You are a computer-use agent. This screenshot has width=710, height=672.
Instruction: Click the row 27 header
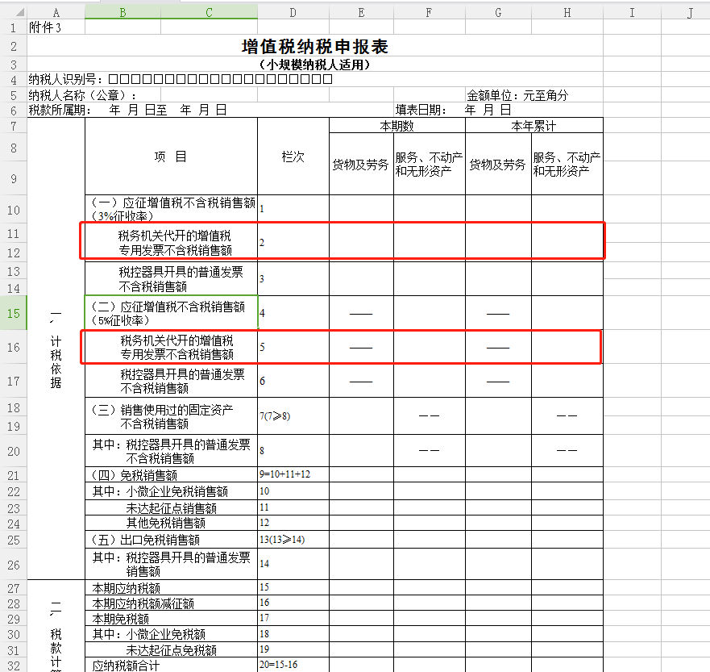tap(13, 588)
